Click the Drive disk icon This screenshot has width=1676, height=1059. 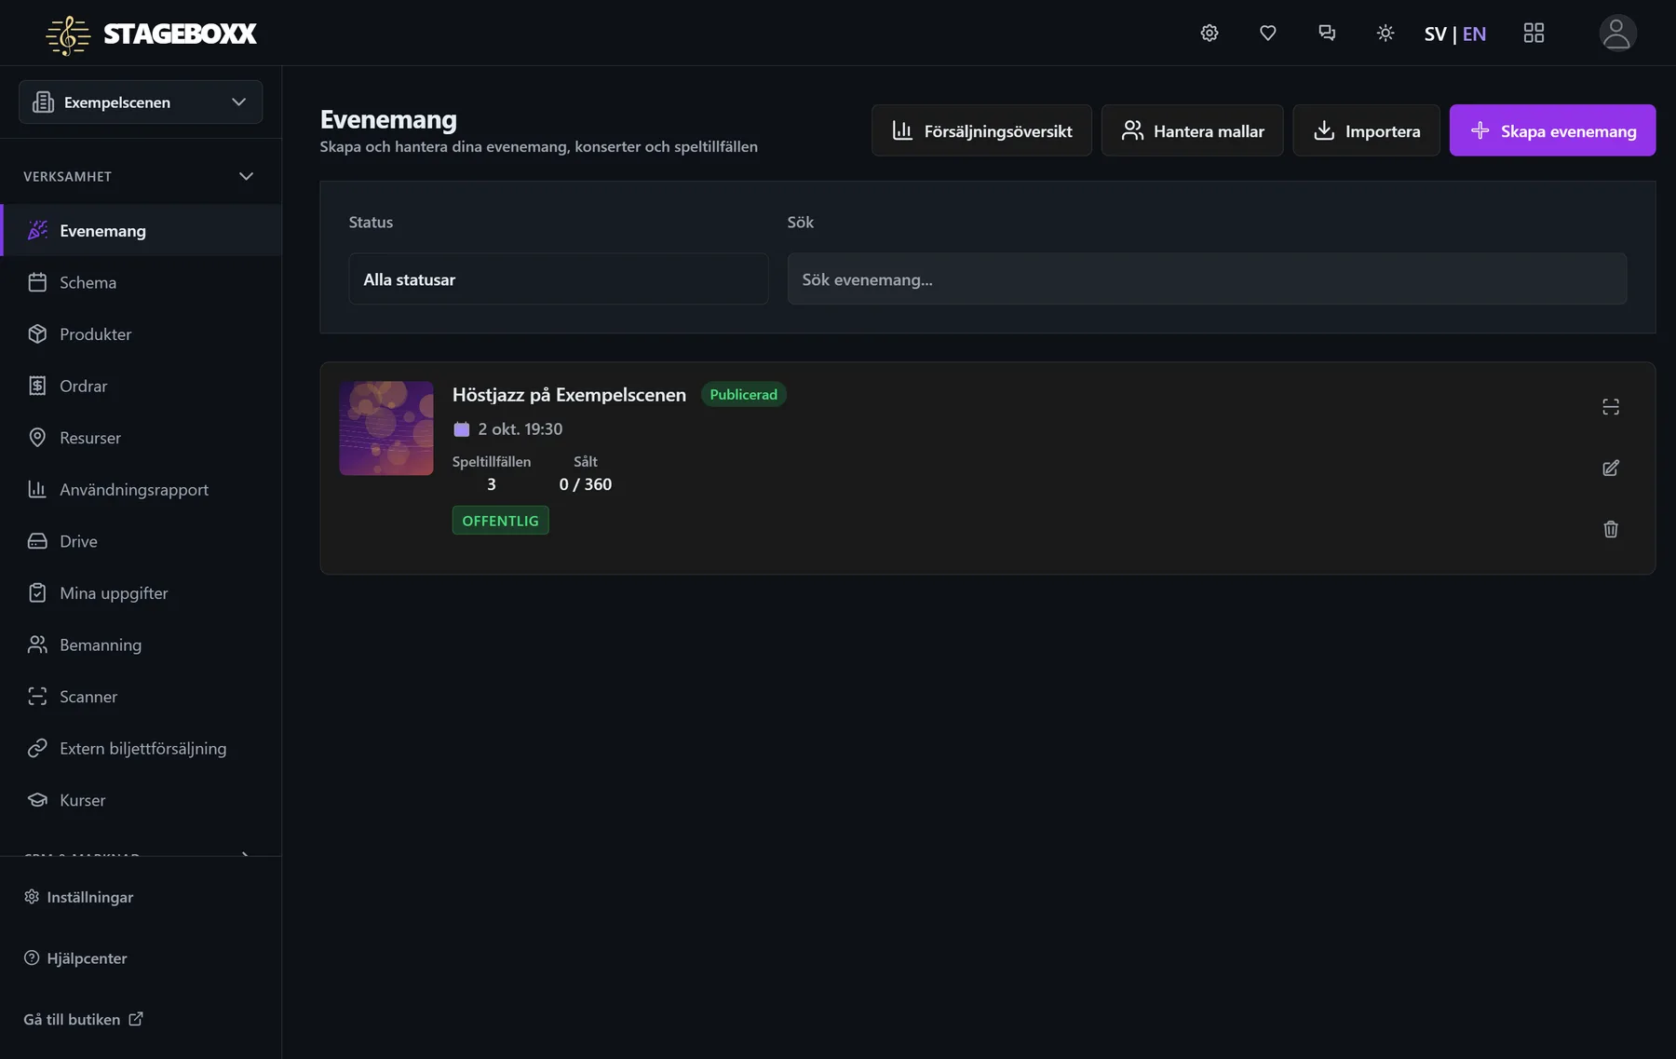[37, 541]
